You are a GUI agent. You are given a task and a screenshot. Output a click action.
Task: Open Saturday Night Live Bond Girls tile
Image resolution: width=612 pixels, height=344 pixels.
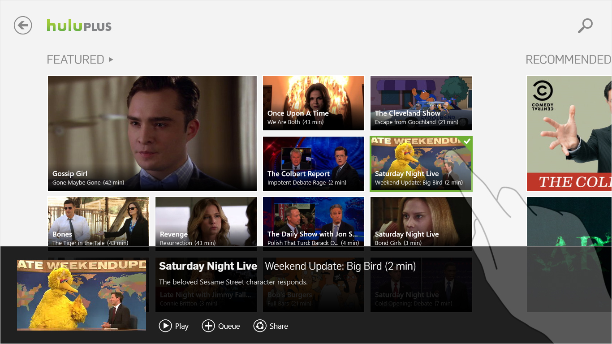[x=421, y=221]
